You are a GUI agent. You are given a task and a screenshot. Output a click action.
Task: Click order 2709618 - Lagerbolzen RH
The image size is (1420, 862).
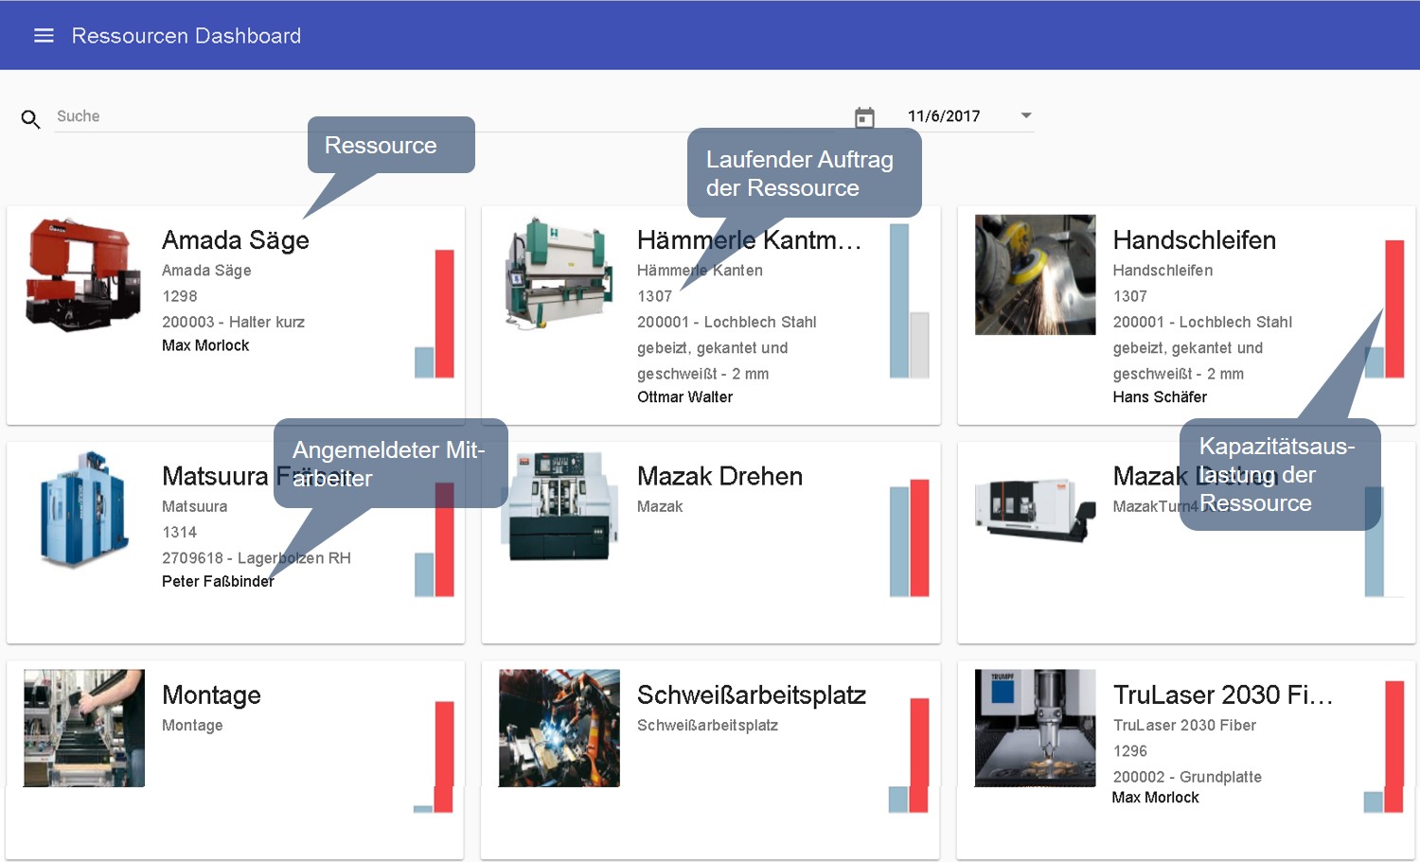tap(257, 558)
